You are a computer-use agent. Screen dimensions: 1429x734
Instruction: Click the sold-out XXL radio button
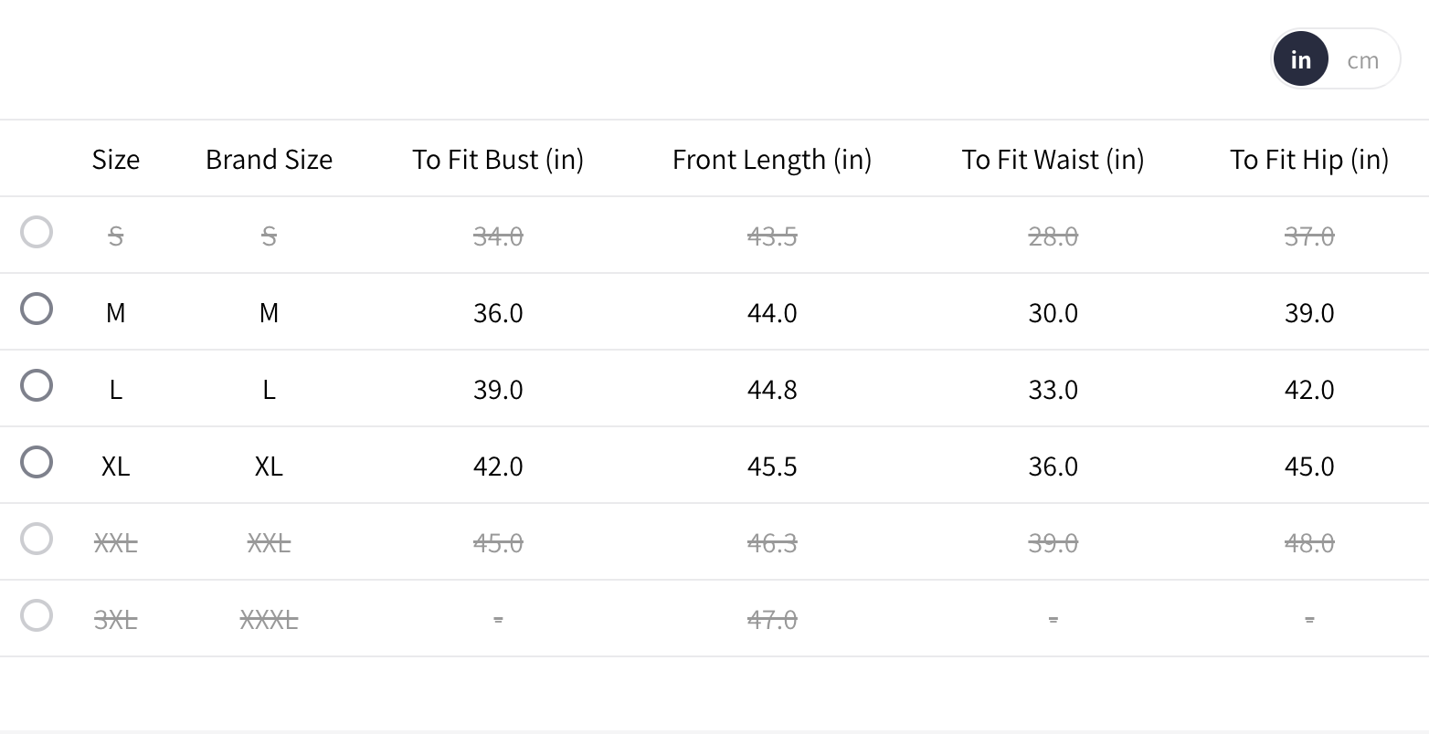click(x=37, y=540)
